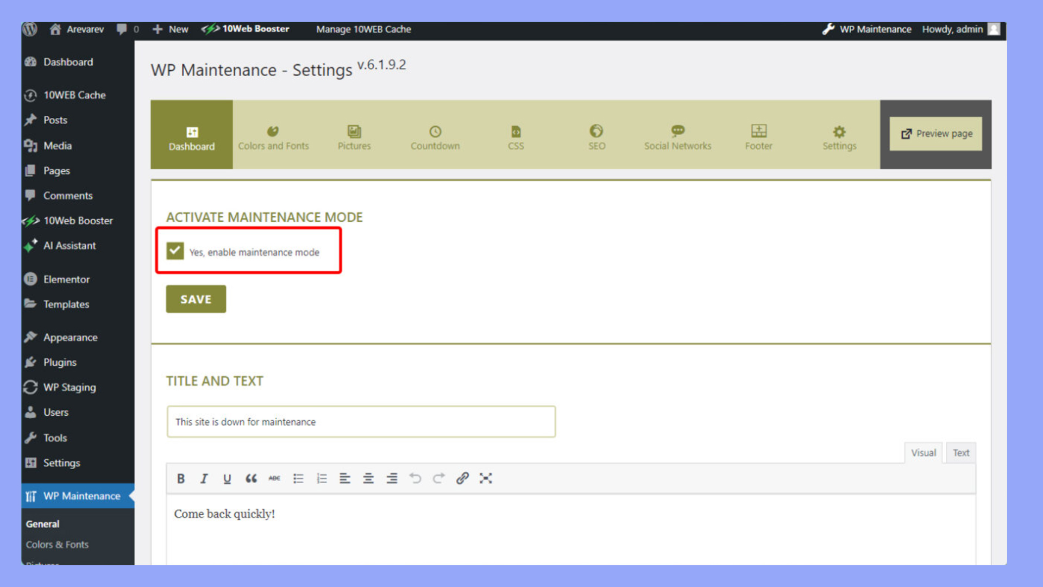
Task: Open the Social Networks settings tab
Action: click(x=677, y=137)
